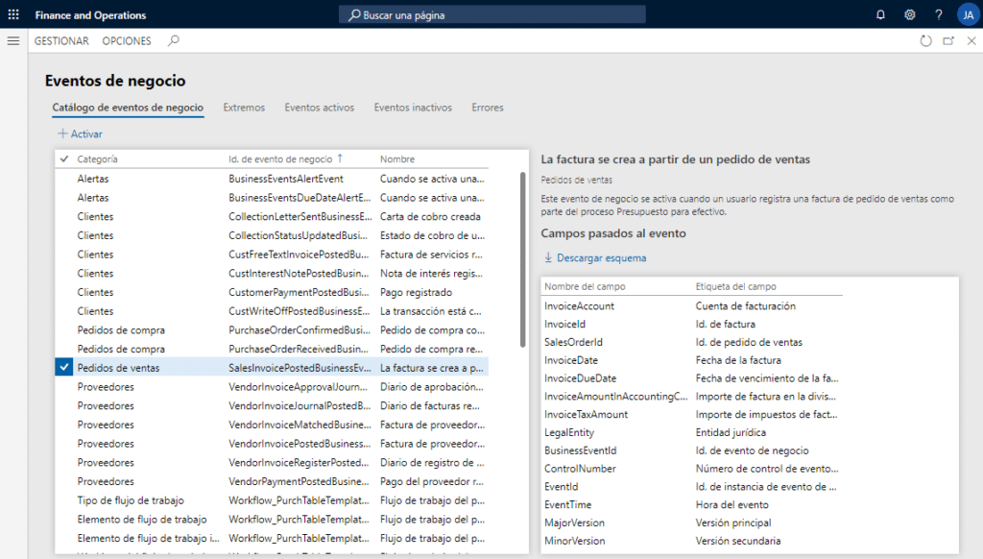The image size is (983, 559).
Task: Click the BusinessEventId field name
Action: 580,450
